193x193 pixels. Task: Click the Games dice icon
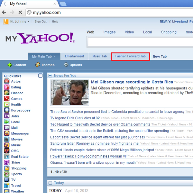click(7, 99)
